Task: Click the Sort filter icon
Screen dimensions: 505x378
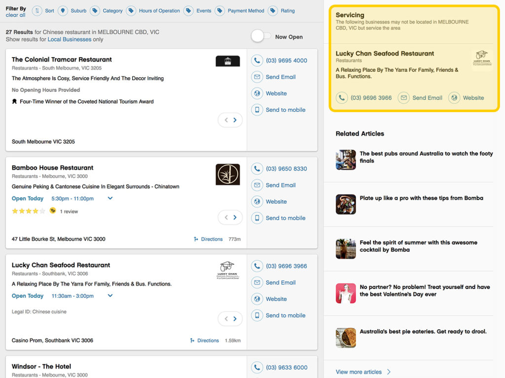Action: 37,11
